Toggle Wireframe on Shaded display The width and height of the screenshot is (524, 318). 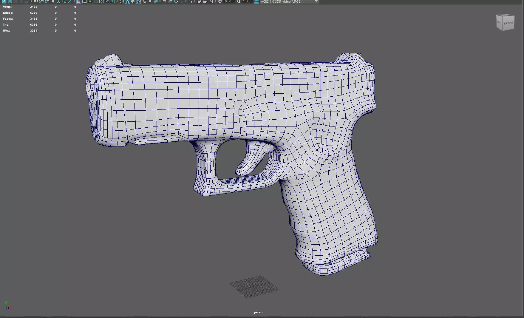pyautogui.click(x=139, y=1)
